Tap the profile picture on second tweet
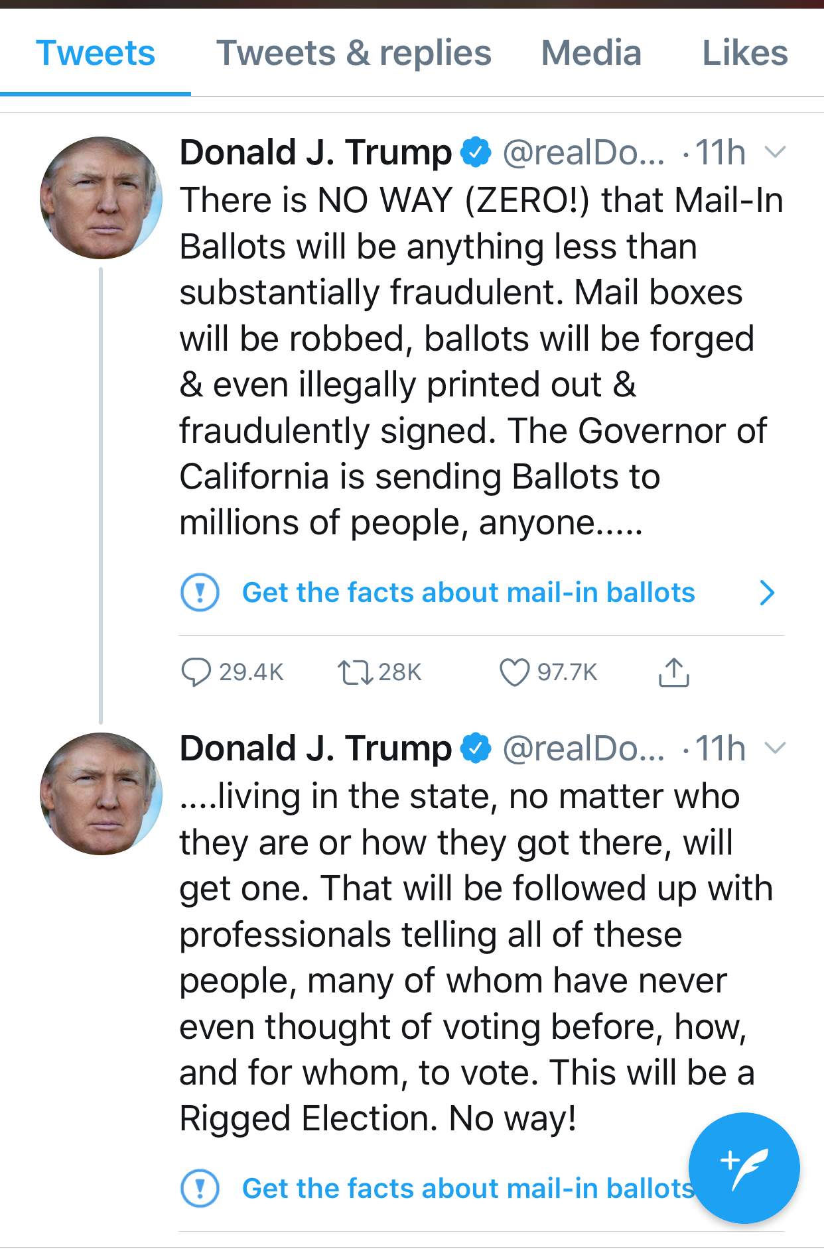824x1251 pixels. 101,794
